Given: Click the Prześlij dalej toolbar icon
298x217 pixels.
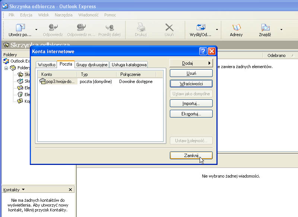Looking at the screenshot, I should (x=110, y=28).
